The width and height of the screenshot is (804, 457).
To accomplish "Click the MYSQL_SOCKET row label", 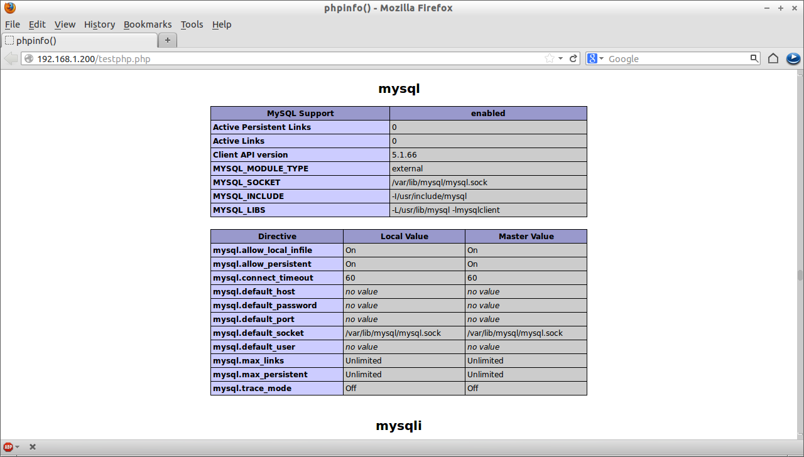I will [247, 182].
